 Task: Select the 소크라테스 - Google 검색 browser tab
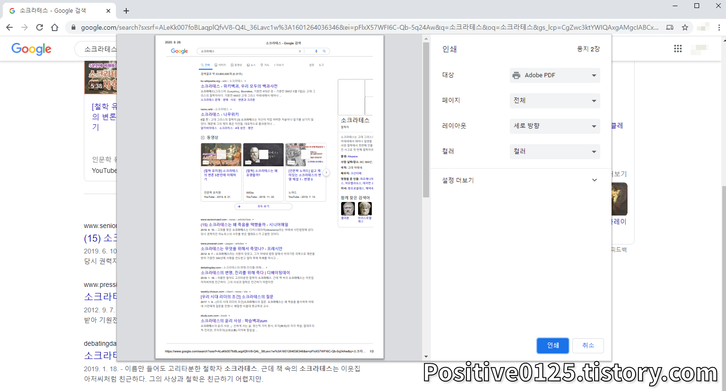pos(60,10)
